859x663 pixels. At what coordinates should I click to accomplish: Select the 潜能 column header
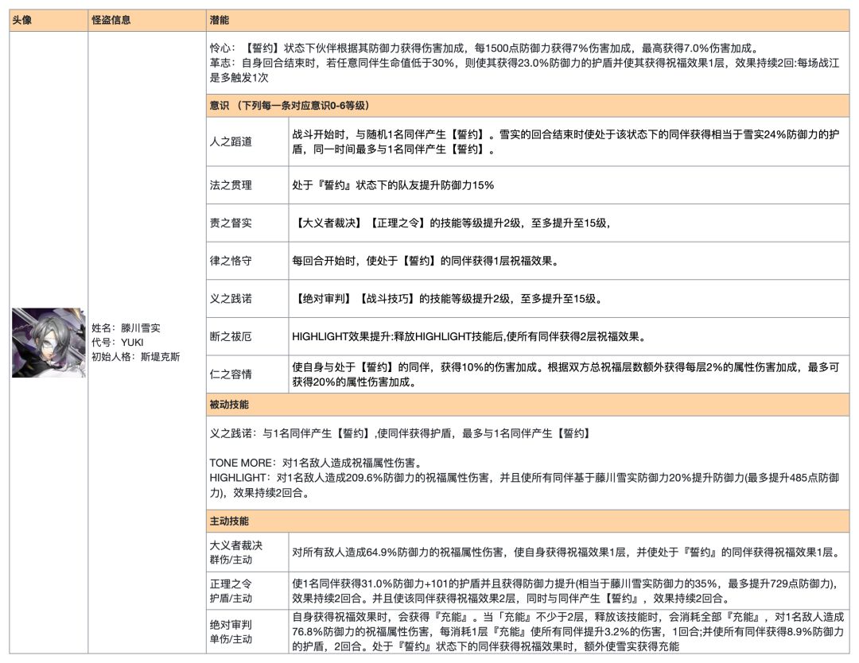(x=527, y=20)
